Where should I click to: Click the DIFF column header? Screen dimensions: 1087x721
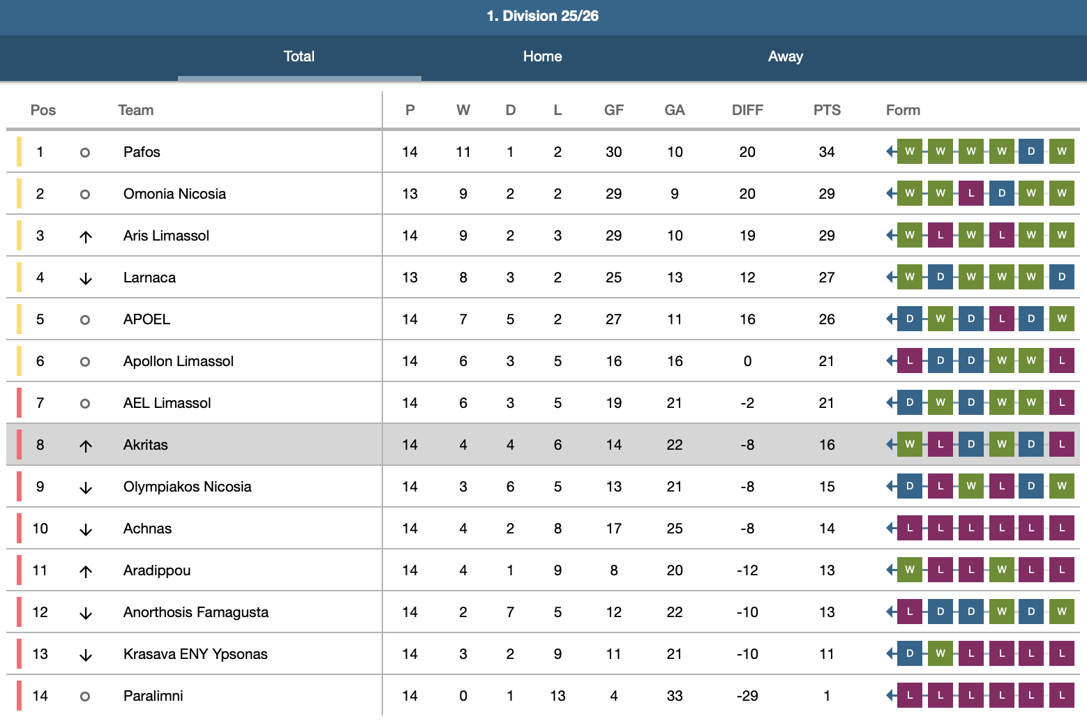click(x=747, y=110)
